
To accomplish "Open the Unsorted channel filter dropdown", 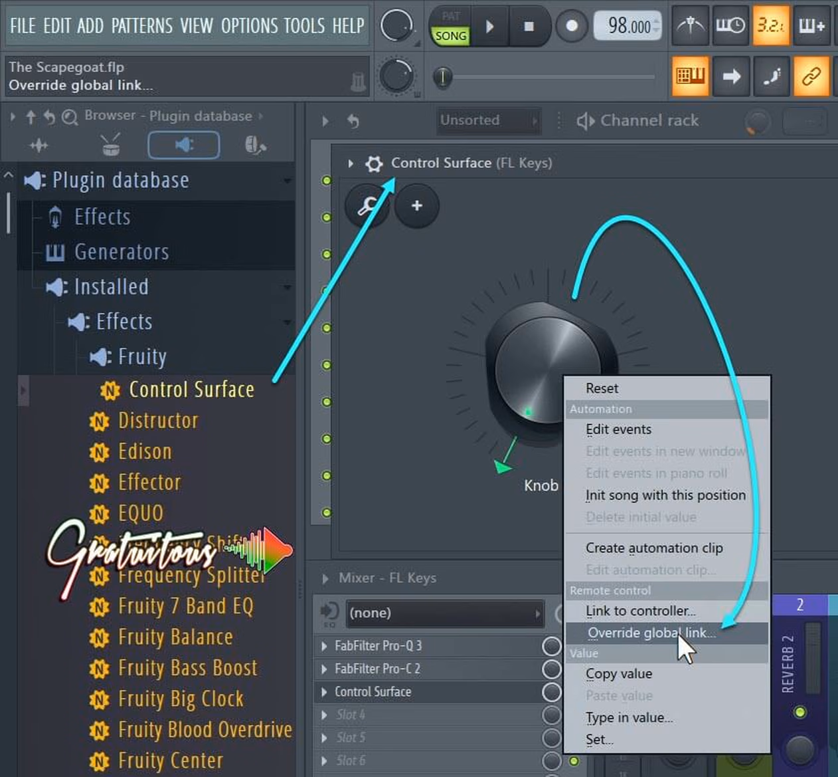I will click(489, 120).
